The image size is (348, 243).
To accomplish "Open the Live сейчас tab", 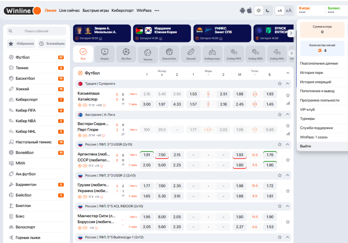I will point(69,11).
